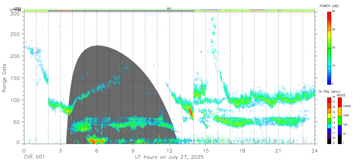Click the 18 tick on UT hours axis

pyautogui.click(x=242, y=151)
